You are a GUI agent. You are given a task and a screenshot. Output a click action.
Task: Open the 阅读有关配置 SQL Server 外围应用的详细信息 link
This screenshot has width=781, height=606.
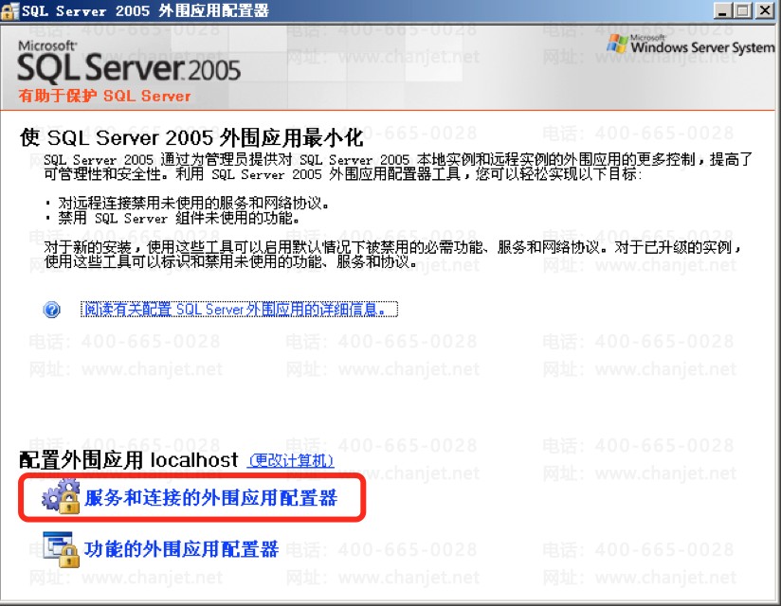(239, 310)
